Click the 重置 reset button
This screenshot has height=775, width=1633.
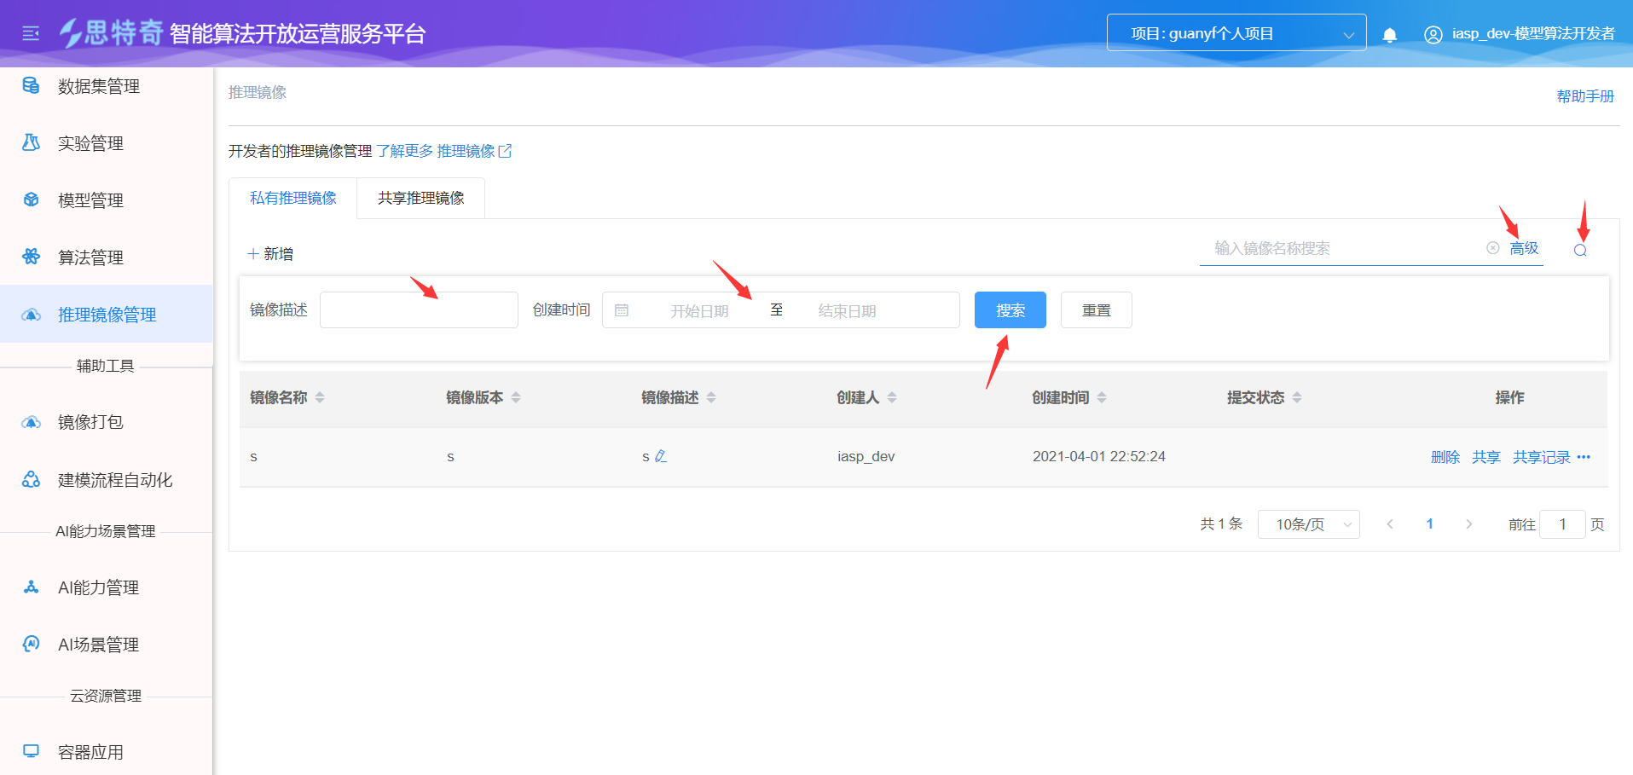1096,310
